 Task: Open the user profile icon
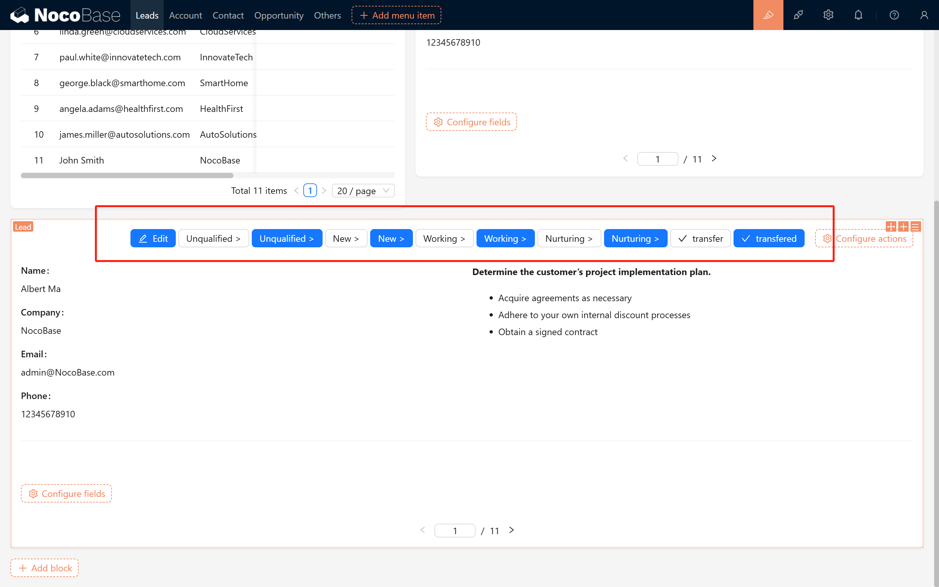[x=924, y=15]
